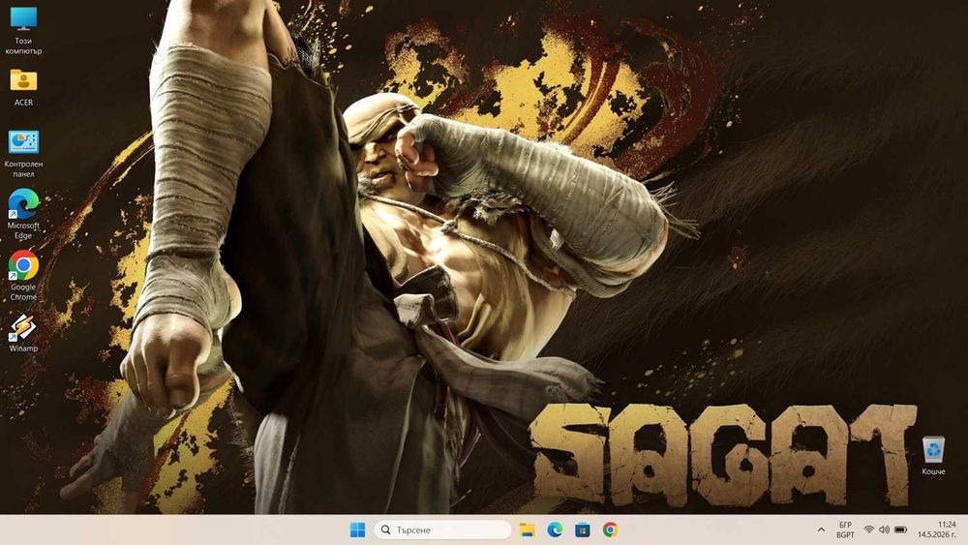Open File Explorer from the taskbar
This screenshot has height=545, width=968.
coord(527,530)
